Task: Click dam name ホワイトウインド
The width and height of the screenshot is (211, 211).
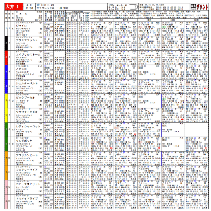Action: [23, 86]
